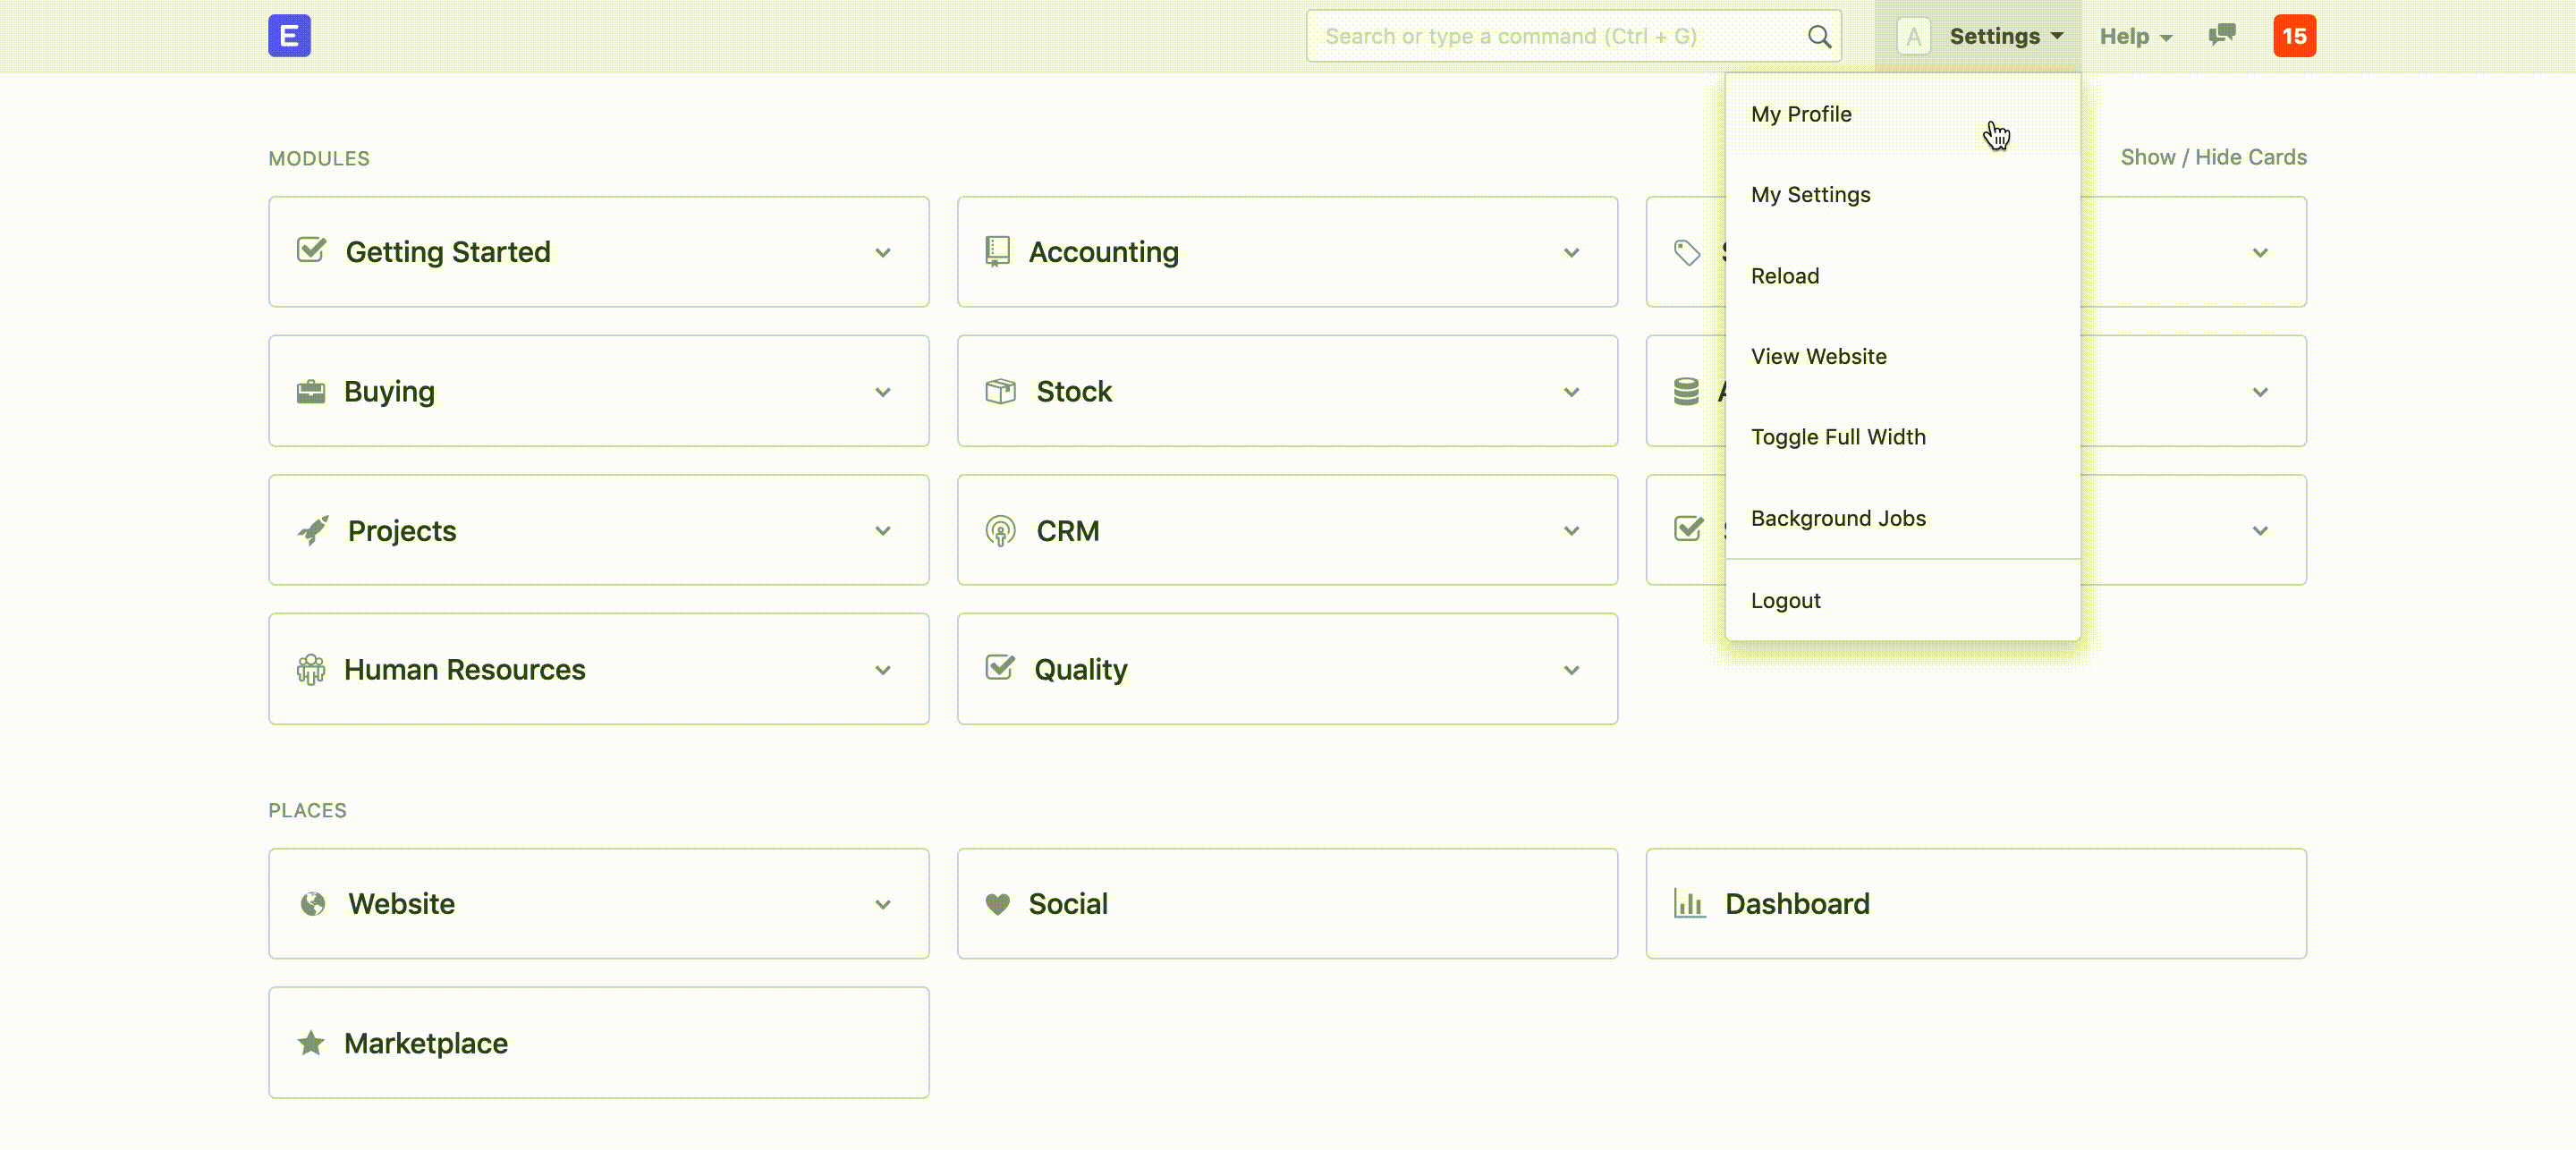This screenshot has height=1150, width=2576.
Task: Select Logout from Settings dropdown
Action: [1786, 600]
